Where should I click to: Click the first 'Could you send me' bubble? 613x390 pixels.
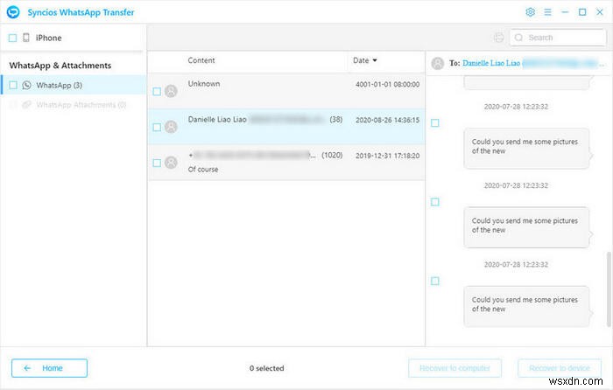pyautogui.click(x=526, y=149)
